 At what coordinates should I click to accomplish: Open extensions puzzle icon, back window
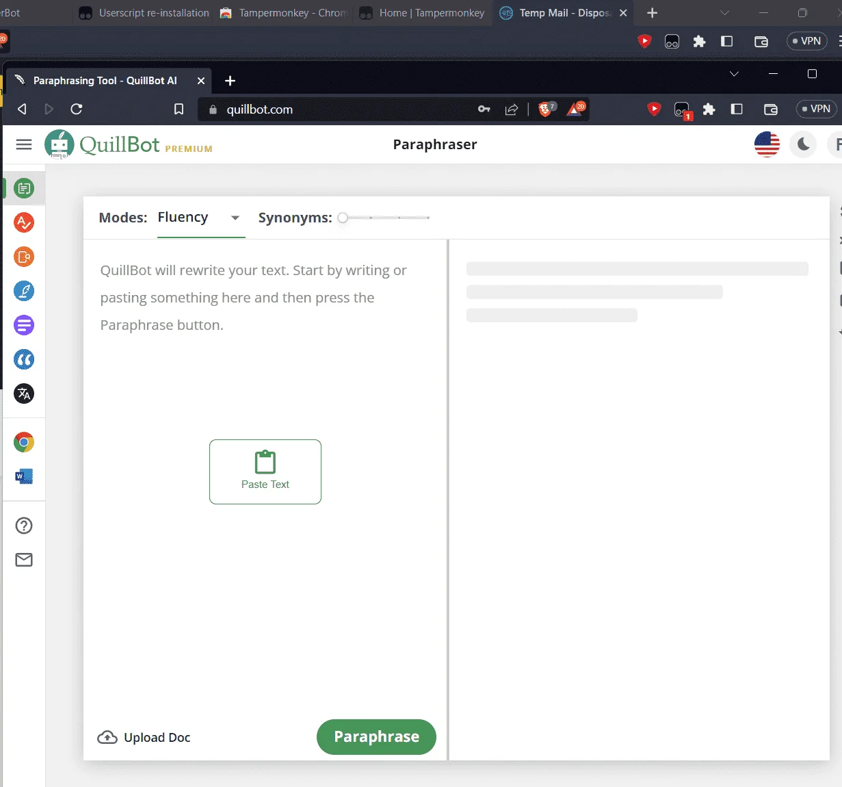pos(699,41)
